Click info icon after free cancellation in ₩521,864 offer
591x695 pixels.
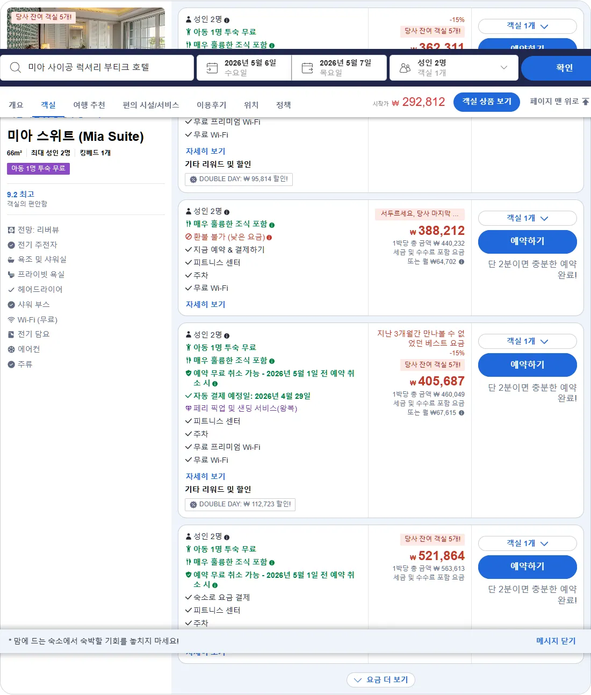coord(215,585)
